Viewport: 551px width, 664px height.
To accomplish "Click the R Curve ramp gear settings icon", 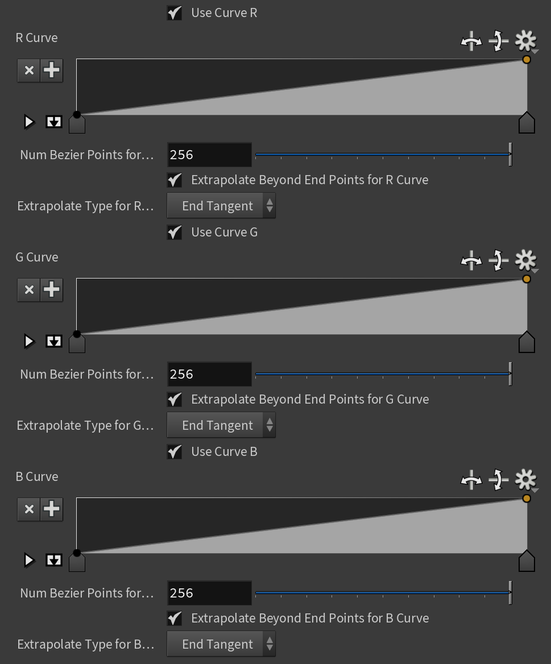I will tap(525, 41).
